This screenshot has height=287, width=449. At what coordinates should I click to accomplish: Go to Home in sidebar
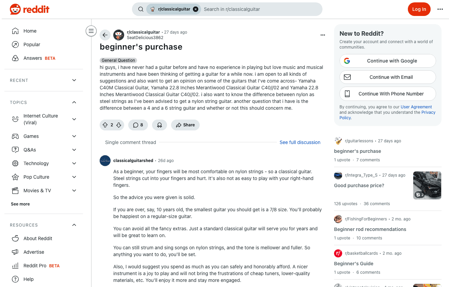(x=30, y=31)
